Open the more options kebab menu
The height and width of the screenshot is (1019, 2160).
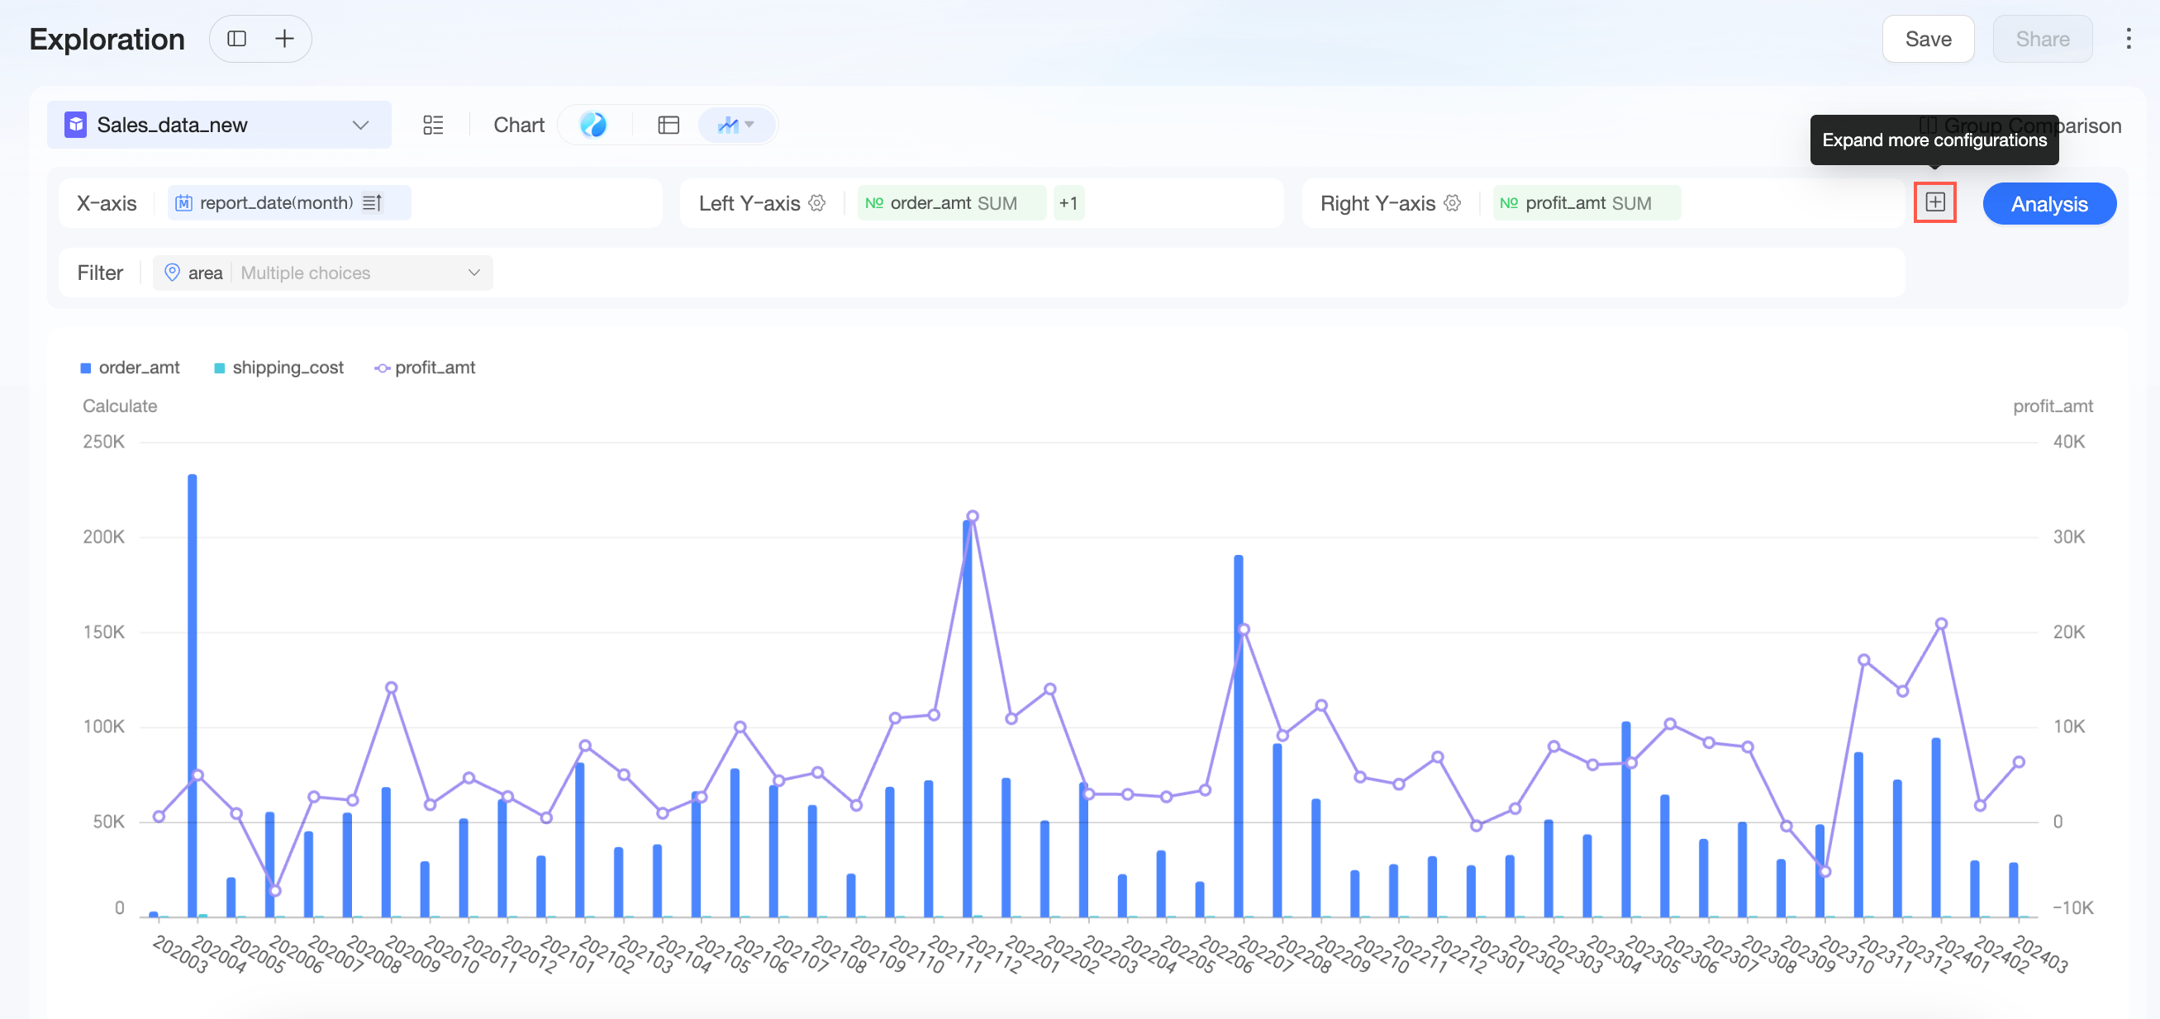tap(2128, 39)
